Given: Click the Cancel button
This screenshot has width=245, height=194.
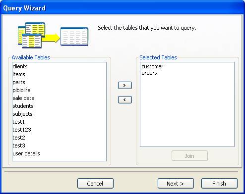Looking at the screenshot, I should click(x=95, y=184).
